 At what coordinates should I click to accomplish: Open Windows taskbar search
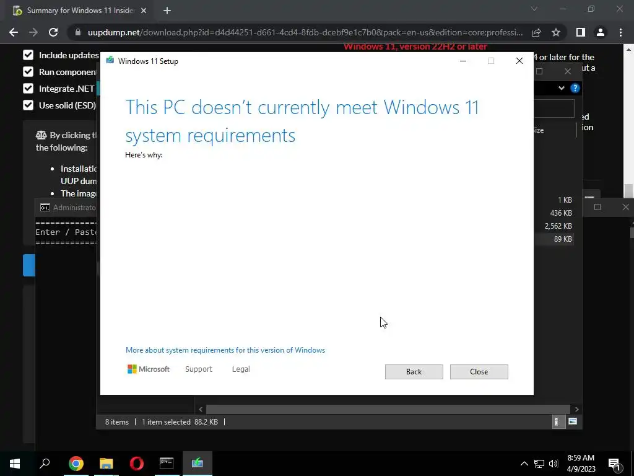[x=45, y=464]
